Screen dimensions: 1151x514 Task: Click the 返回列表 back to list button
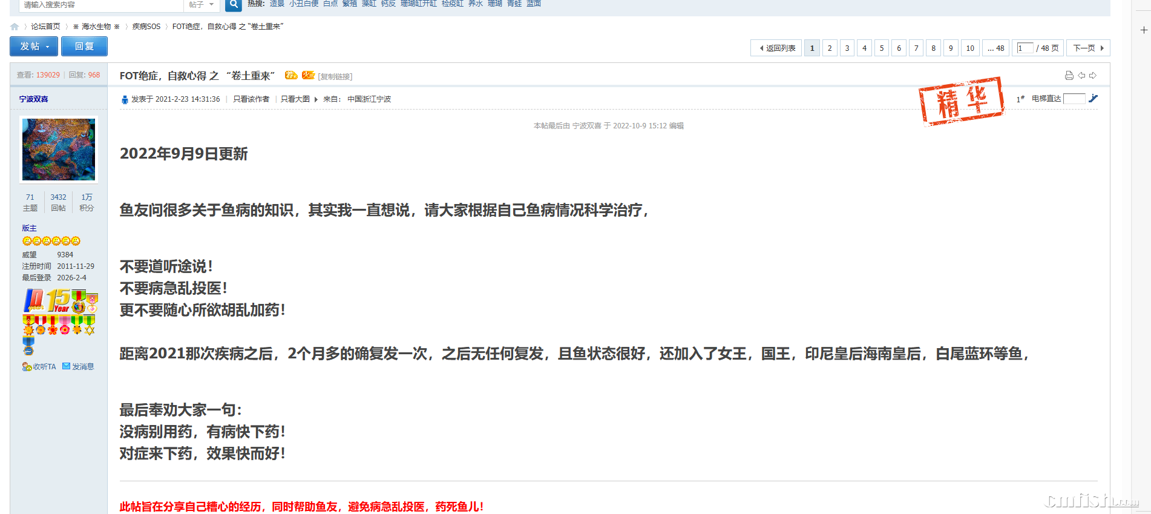point(776,48)
